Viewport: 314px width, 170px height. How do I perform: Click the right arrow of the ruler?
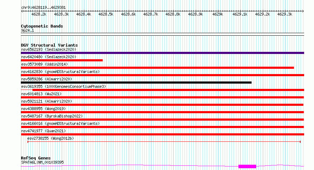303,11
